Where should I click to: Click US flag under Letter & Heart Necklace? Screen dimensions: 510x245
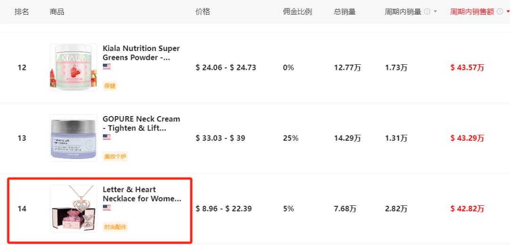pos(107,208)
